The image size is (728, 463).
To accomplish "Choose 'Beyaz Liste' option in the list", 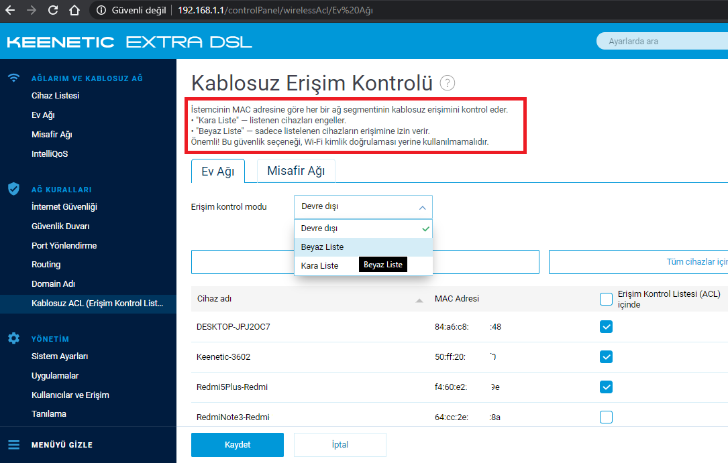I will tap(364, 247).
